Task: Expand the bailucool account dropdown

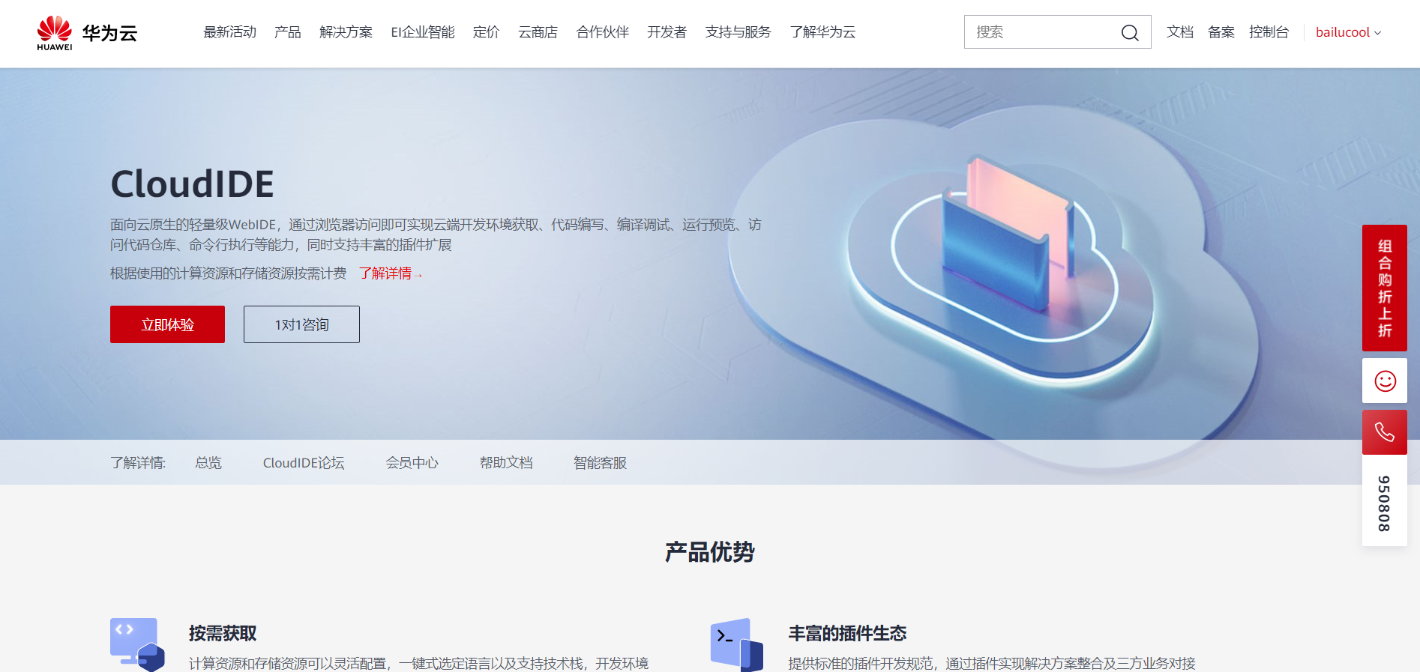Action: pos(1348,32)
